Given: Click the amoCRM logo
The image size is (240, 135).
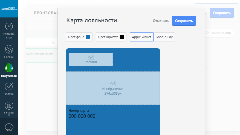Looking at the screenshot, I should pyautogui.click(x=9, y=8).
